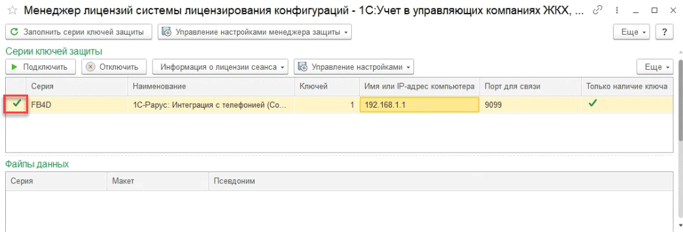Open the top Еще dropdown menu
Screen dimensions: 683x238
pyautogui.click(x=631, y=32)
